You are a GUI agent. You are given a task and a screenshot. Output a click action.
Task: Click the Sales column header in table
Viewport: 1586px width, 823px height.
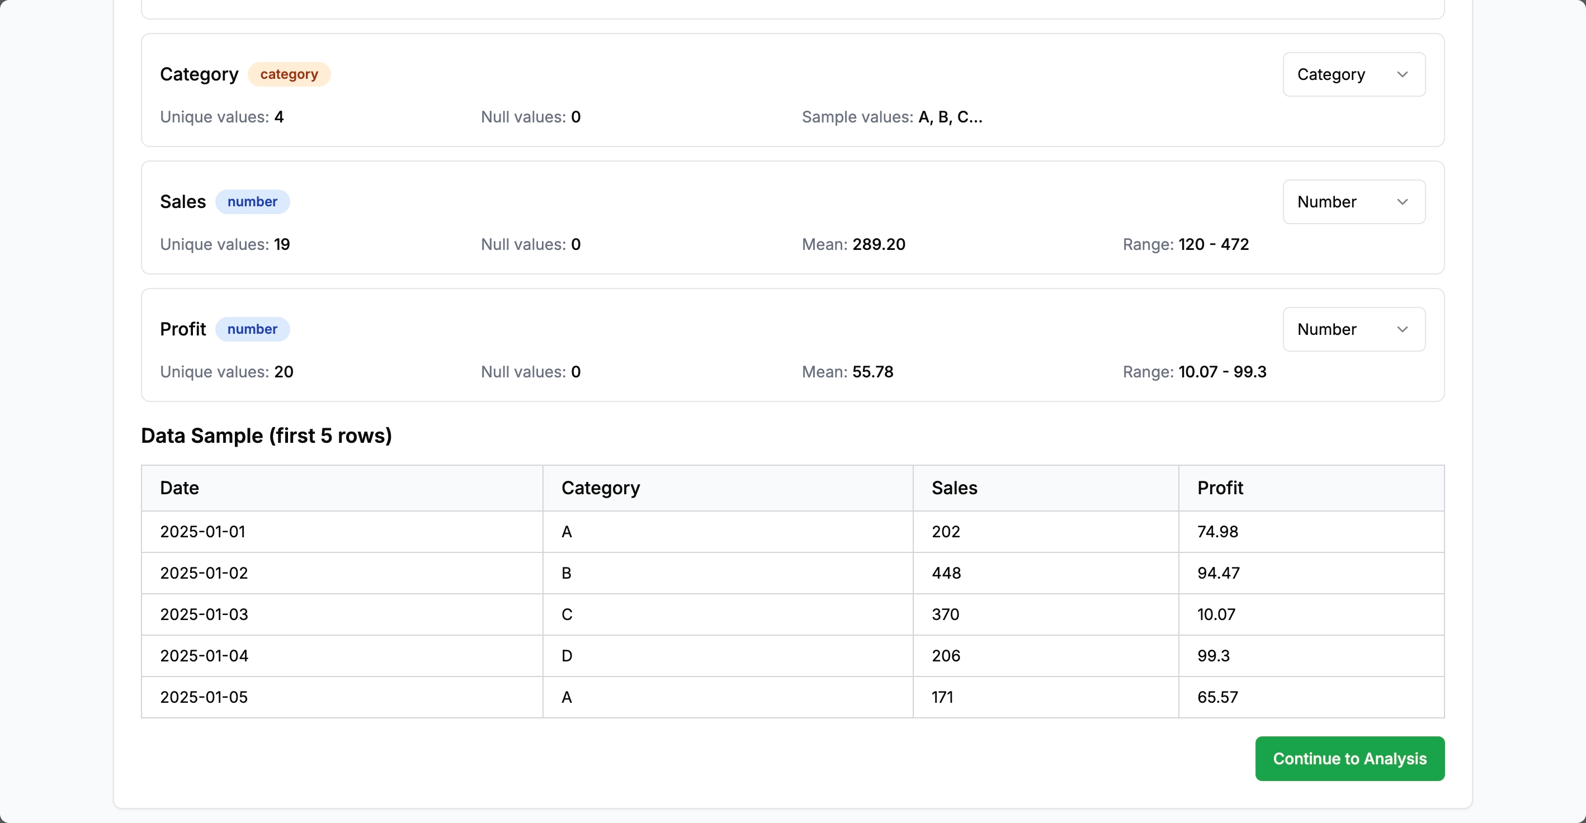(x=954, y=488)
